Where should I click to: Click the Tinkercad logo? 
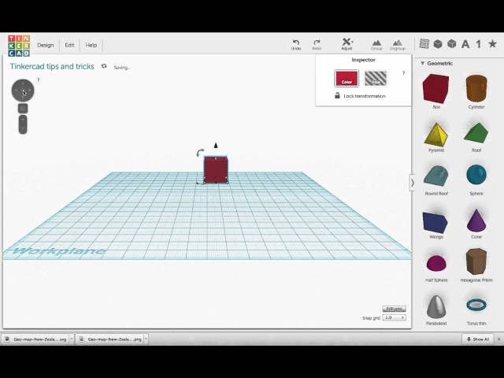pyautogui.click(x=19, y=46)
